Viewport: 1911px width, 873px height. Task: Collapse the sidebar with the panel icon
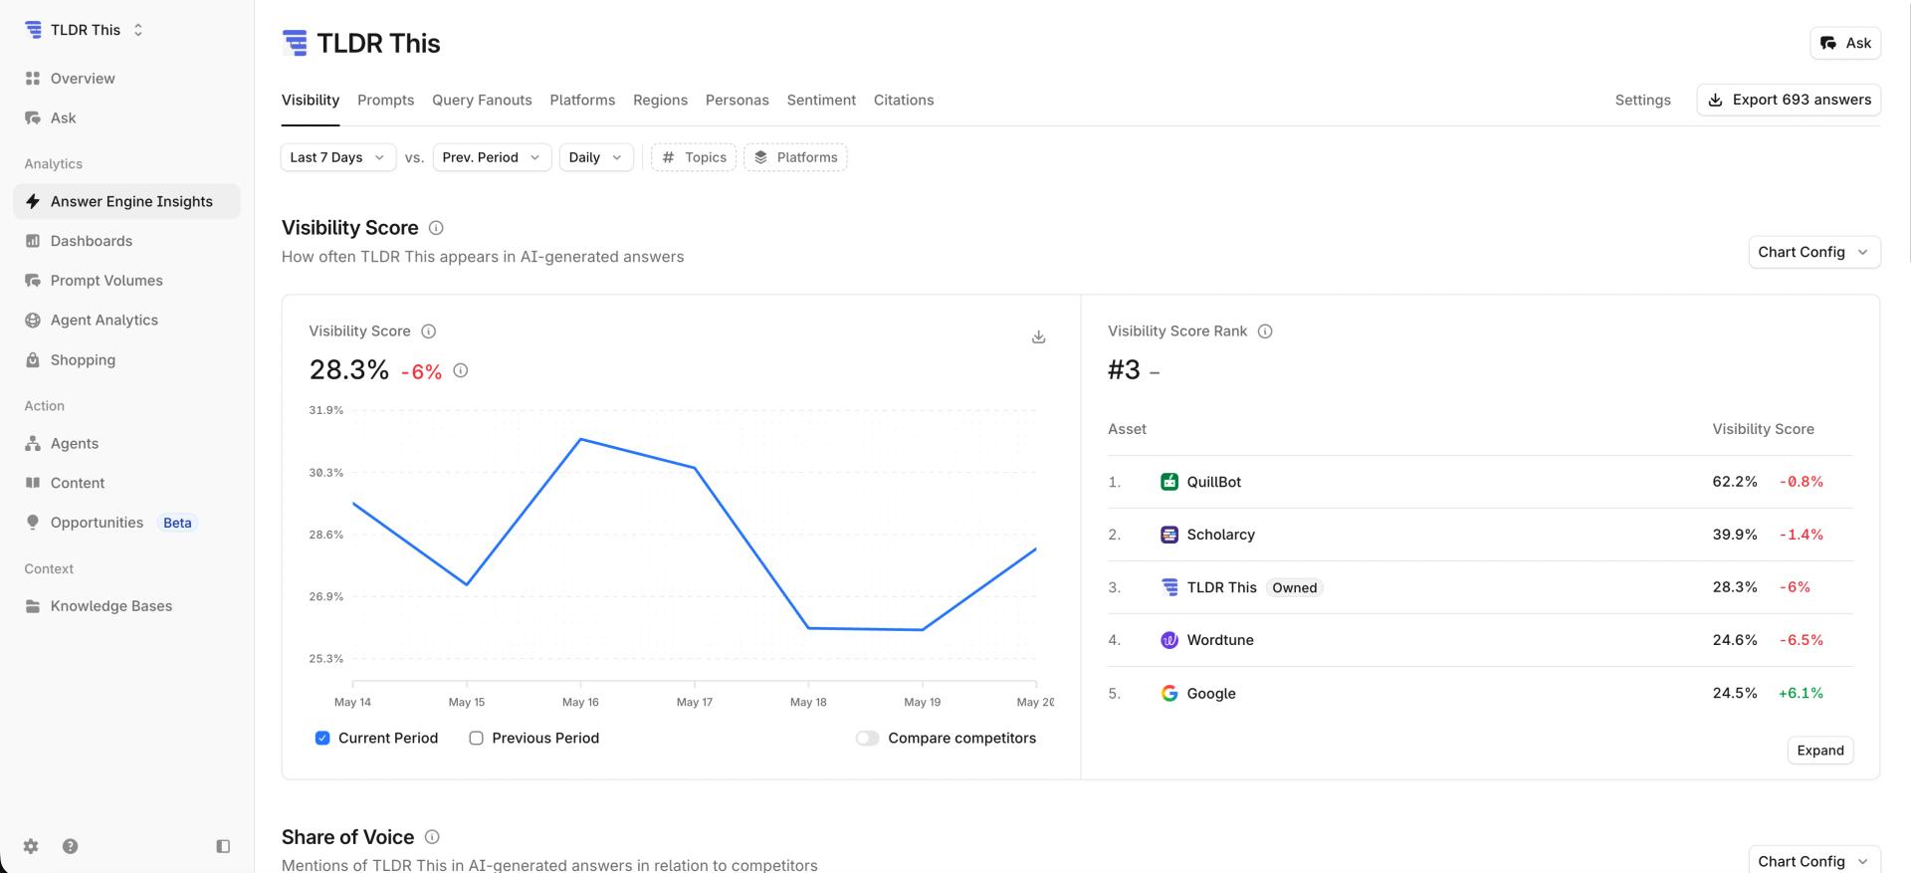click(x=223, y=846)
